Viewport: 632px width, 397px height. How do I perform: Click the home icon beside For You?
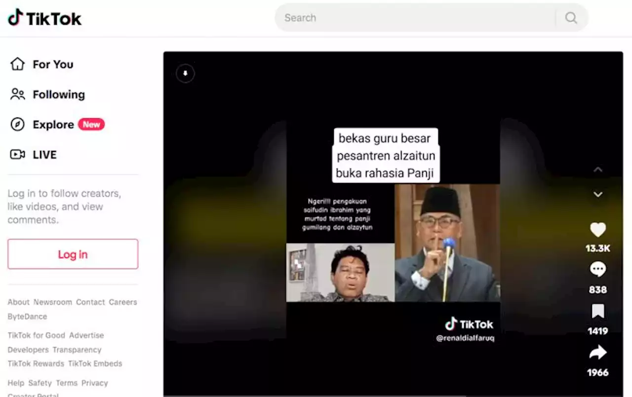point(17,64)
